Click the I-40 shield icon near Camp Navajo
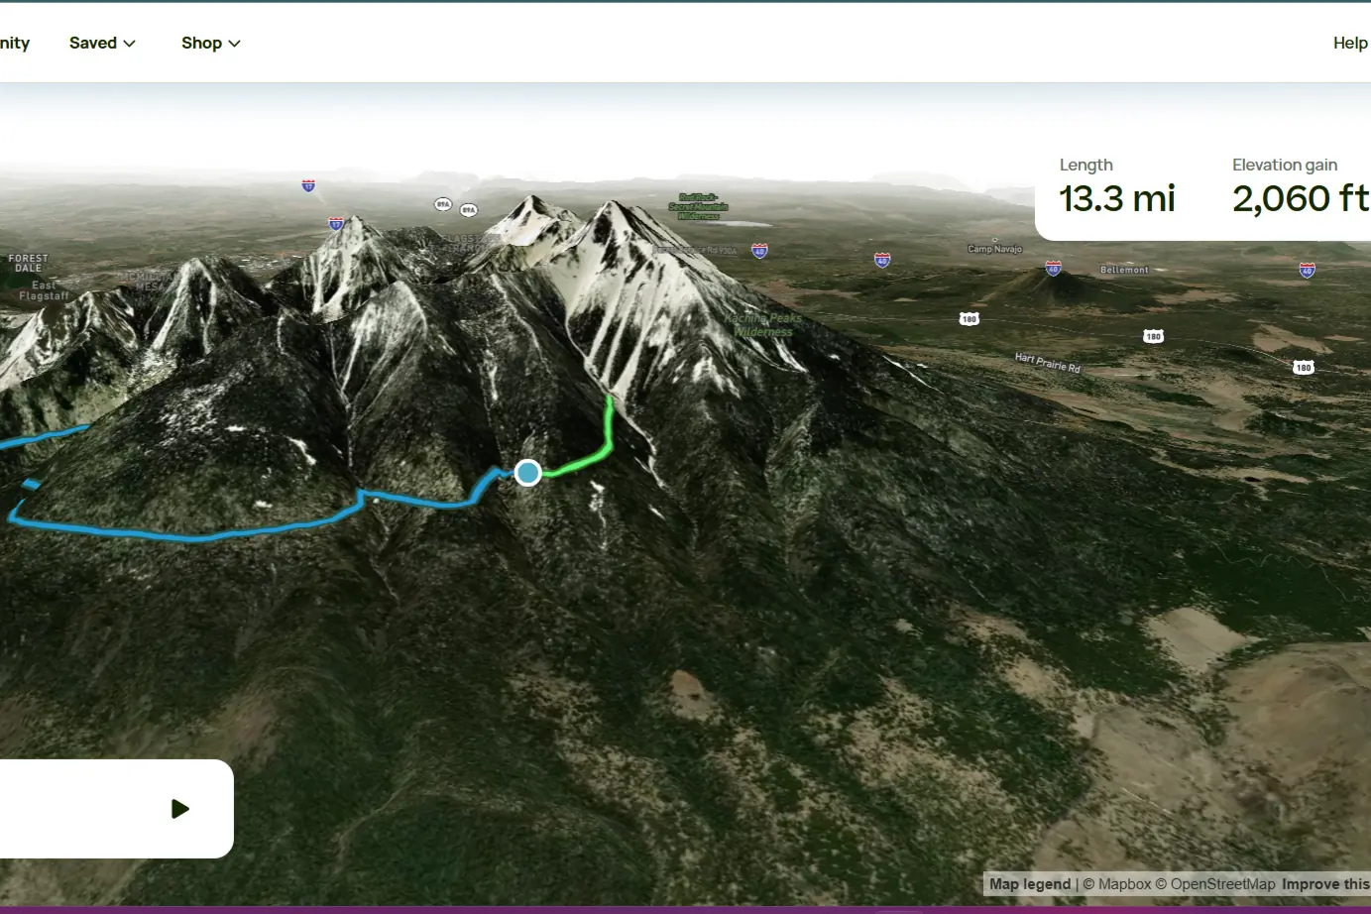1371x914 pixels. coord(1052,268)
